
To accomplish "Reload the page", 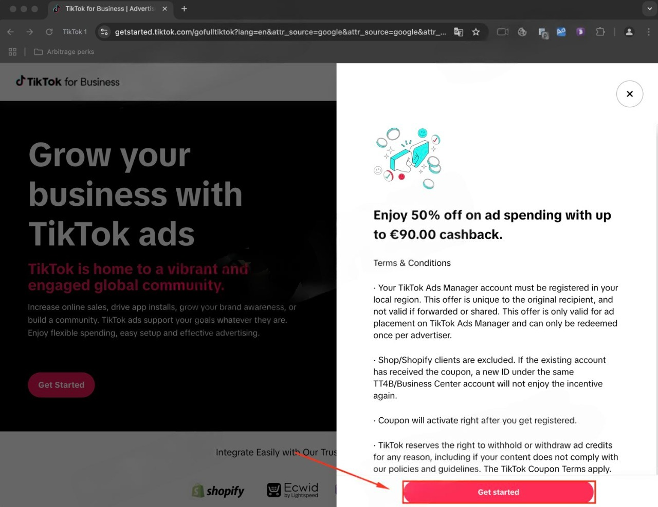I will coord(49,32).
